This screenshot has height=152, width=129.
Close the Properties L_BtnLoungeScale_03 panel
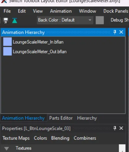coord(121,128)
